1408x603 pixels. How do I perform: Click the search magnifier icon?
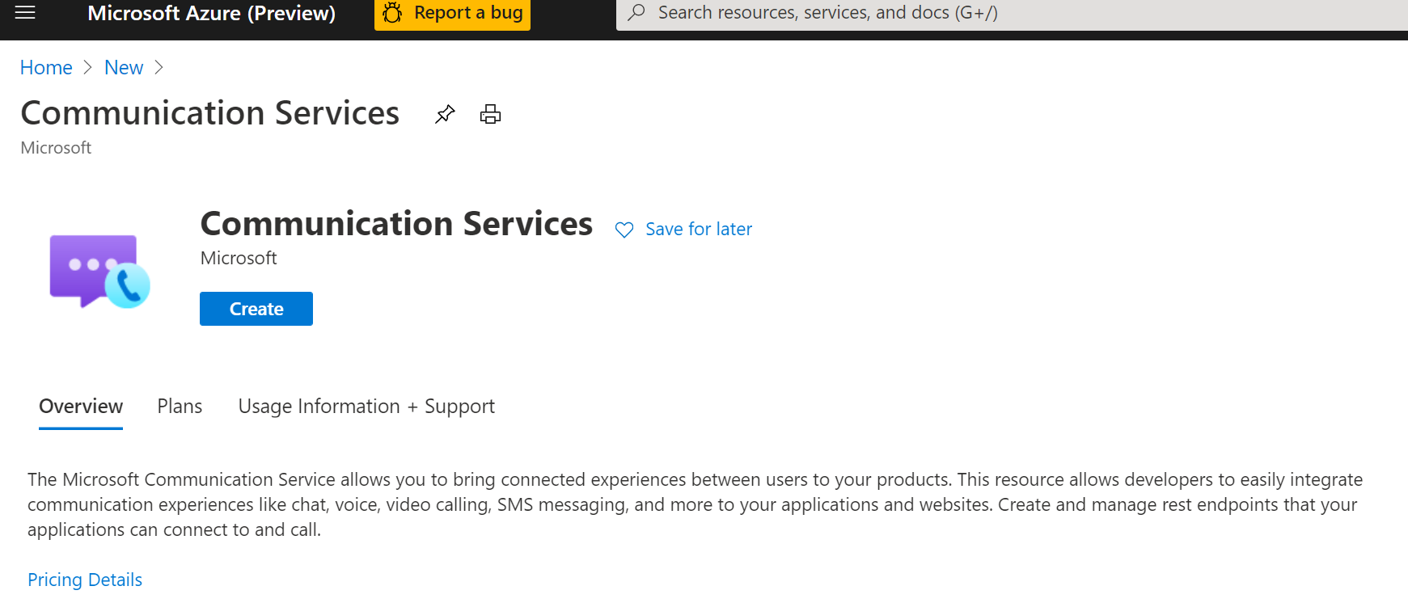point(636,13)
